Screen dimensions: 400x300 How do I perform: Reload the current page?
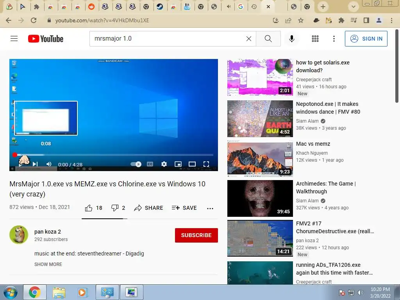point(34,20)
